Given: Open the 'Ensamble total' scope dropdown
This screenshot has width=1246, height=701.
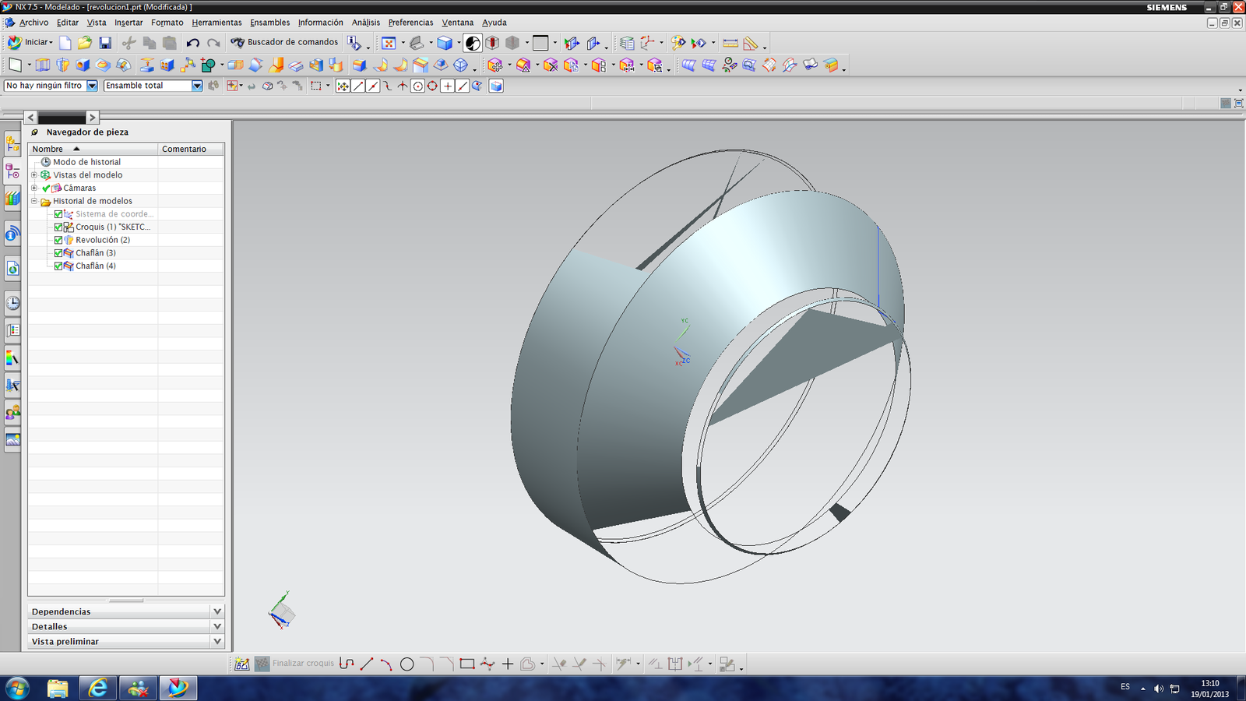Looking at the screenshot, I should (197, 86).
